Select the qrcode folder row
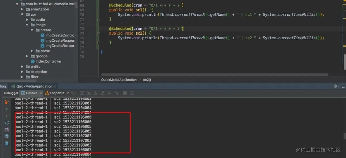Viewport: 346px width, 158px height. tap(39, 56)
